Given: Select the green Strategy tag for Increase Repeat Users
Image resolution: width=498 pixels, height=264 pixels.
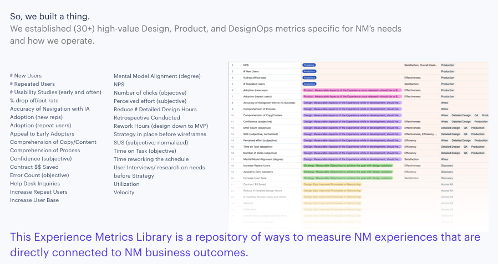Looking at the screenshot, I should (x=347, y=165).
